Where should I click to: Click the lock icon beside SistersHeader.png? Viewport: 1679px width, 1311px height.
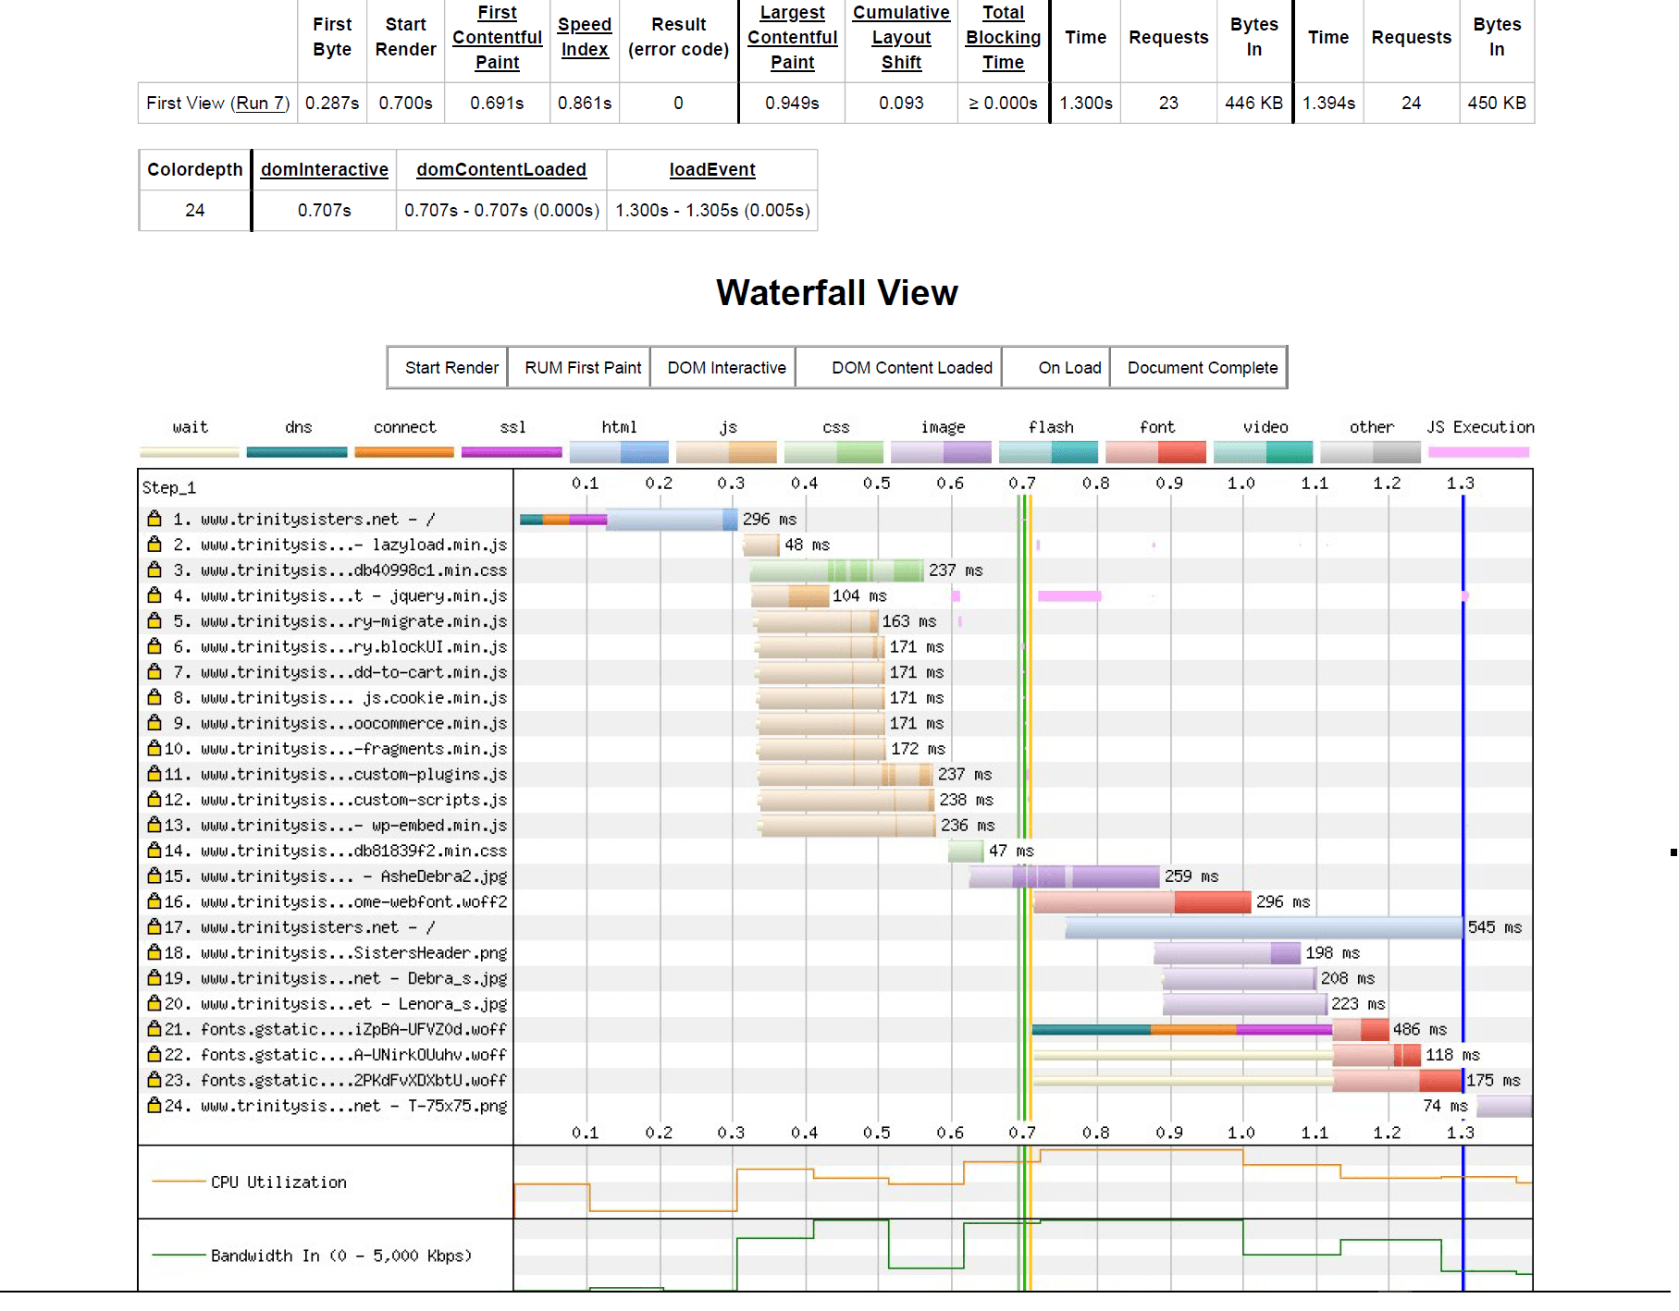(x=154, y=952)
